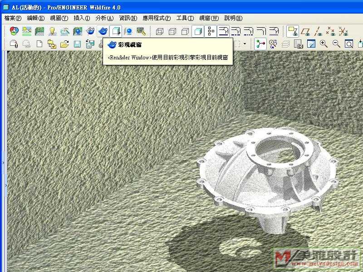
Task: Open the Appearance Editor color wheel icon
Action: click(x=15, y=31)
